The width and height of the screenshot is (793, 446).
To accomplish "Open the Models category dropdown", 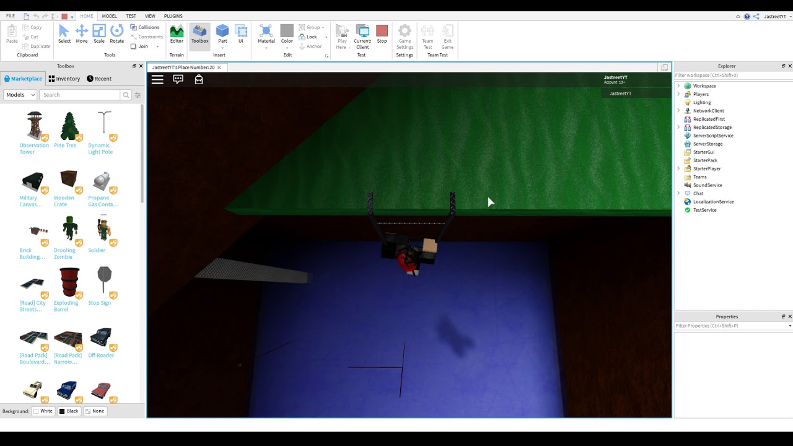I will (20, 95).
